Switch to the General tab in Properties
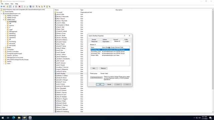Image resolution: width=214 pixels, height=120 pixels. (x=94, y=39)
